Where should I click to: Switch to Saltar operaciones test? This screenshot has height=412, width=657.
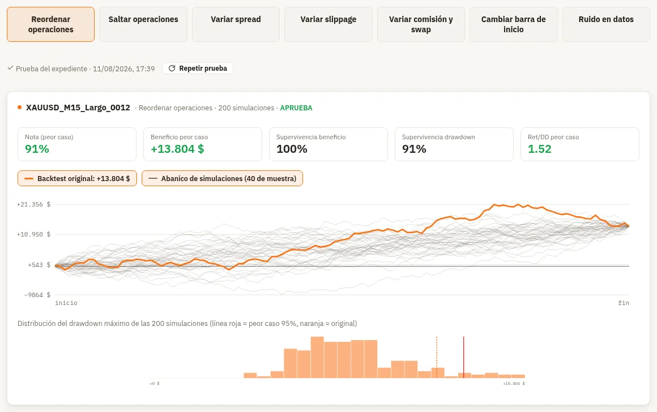coord(143,24)
